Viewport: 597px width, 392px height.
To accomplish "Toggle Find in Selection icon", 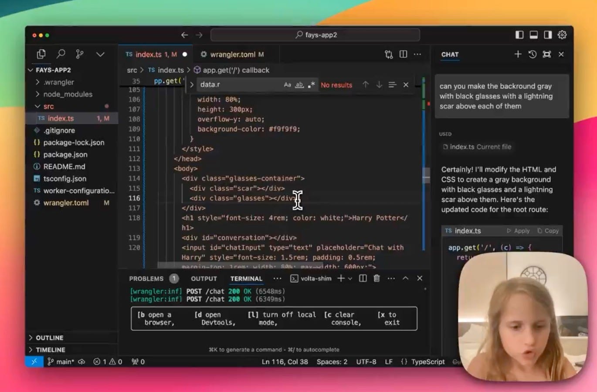I will (x=392, y=84).
